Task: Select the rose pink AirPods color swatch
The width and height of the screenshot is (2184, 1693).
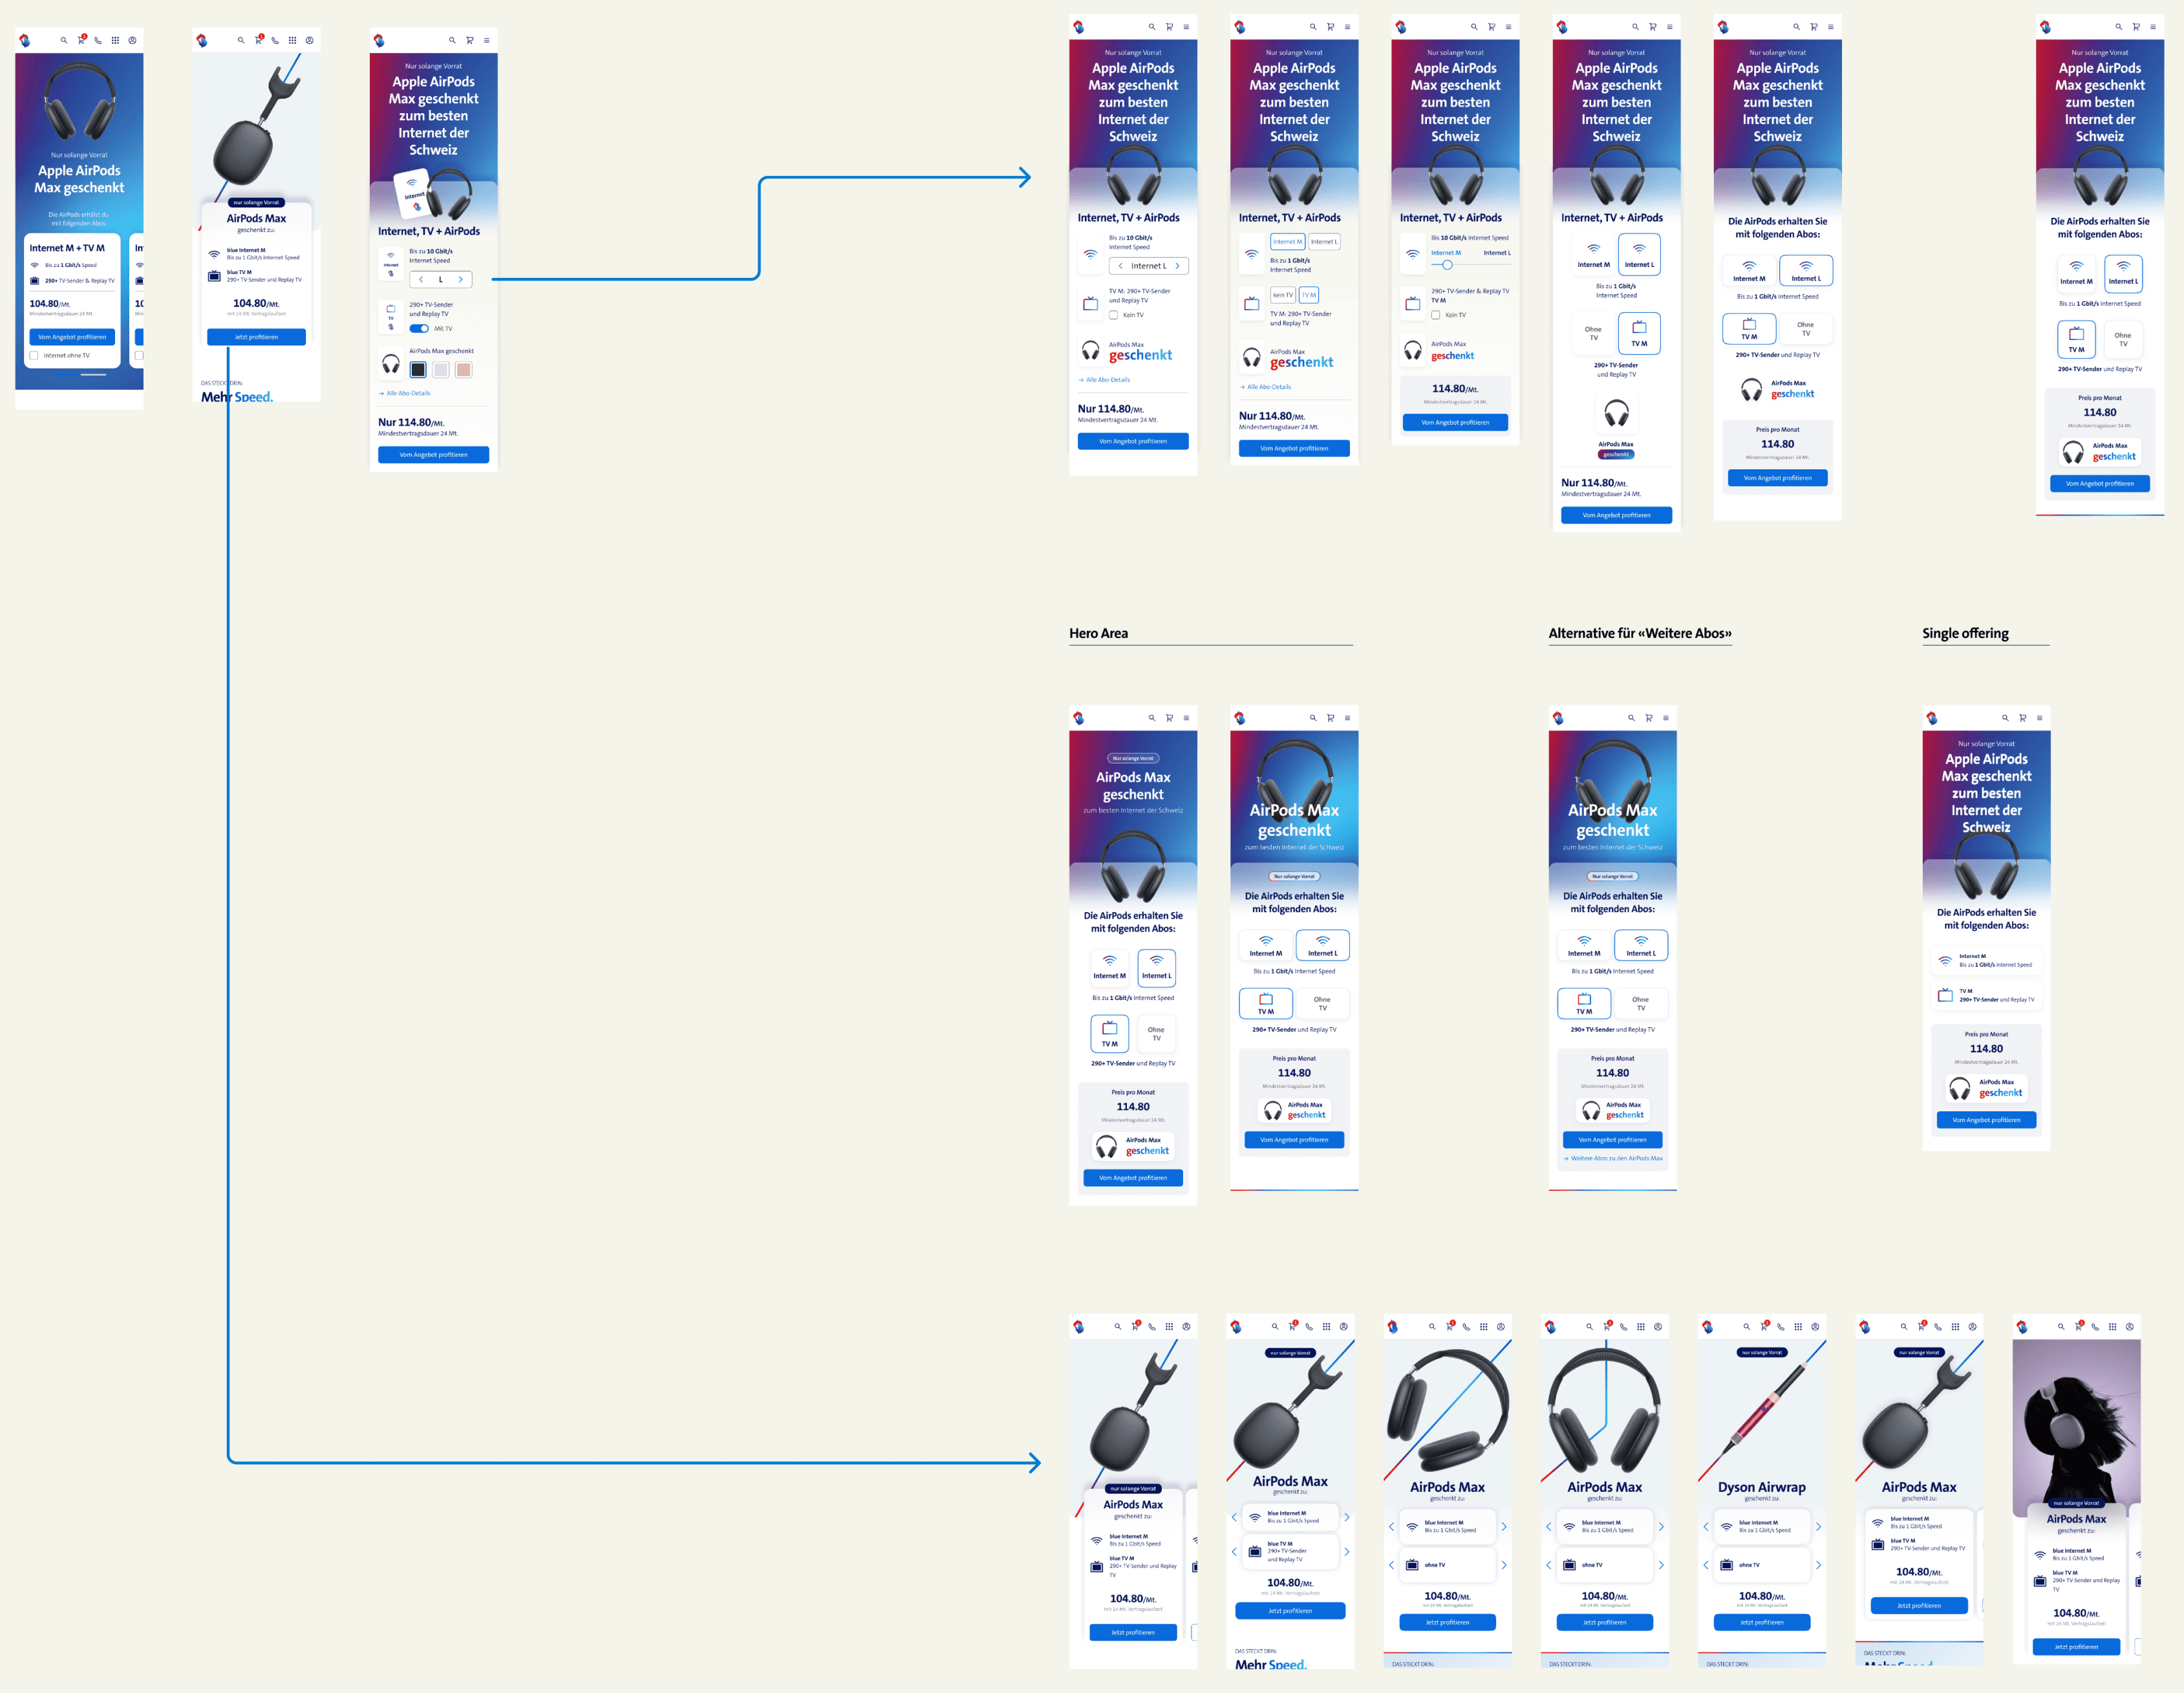Action: click(463, 370)
